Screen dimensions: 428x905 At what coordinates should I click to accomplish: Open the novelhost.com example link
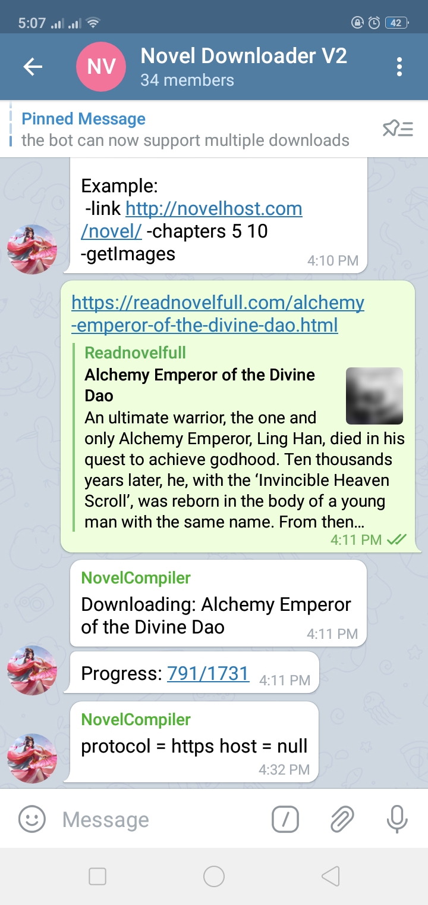(x=191, y=220)
